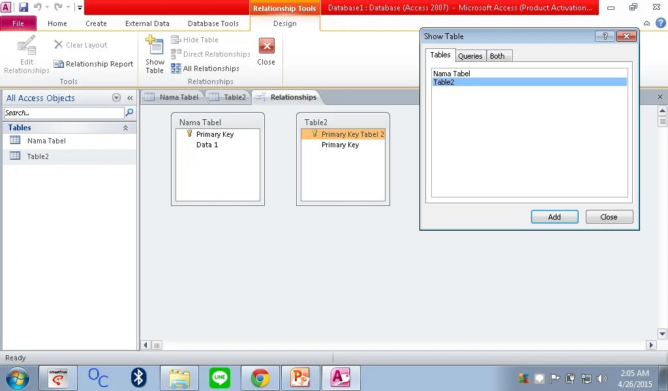The image size is (668, 391).
Task: Open the External Data ribbon tab
Action: tap(147, 23)
